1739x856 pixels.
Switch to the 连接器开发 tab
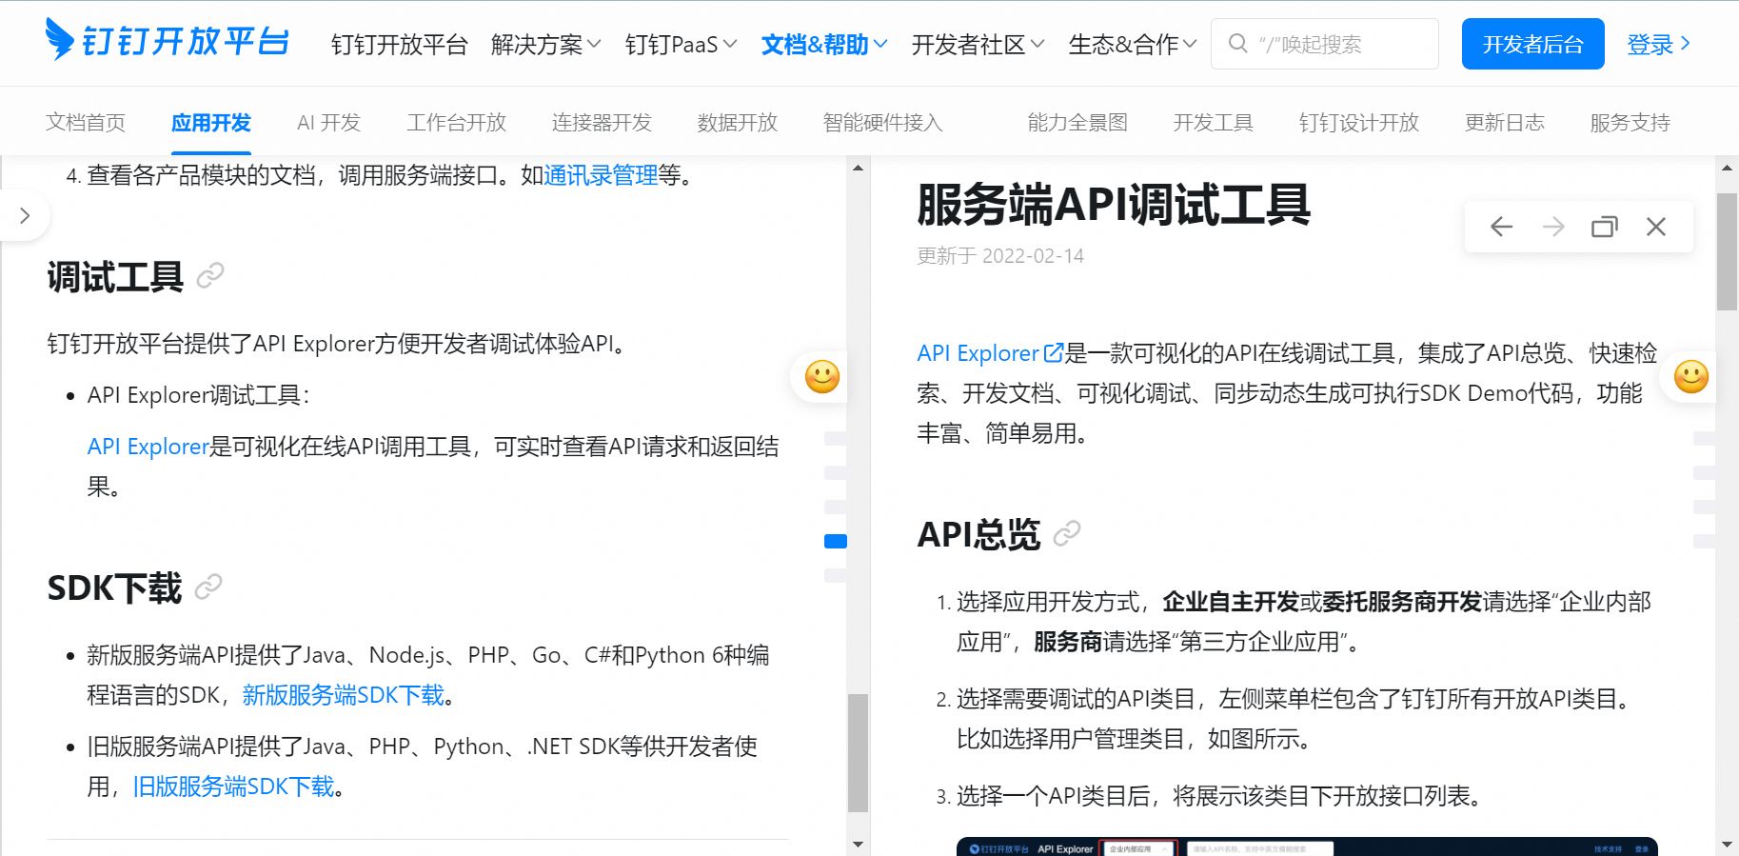602,122
